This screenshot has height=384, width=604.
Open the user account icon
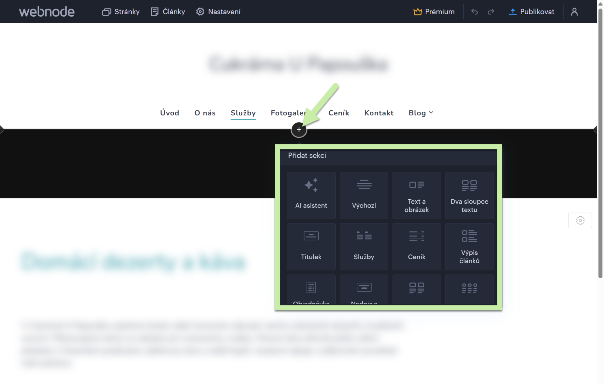click(x=574, y=12)
